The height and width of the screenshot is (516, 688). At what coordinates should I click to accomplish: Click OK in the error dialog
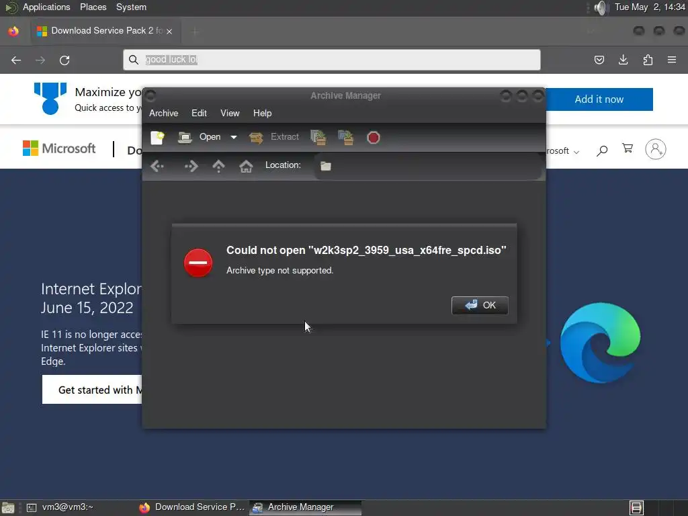[480, 306]
